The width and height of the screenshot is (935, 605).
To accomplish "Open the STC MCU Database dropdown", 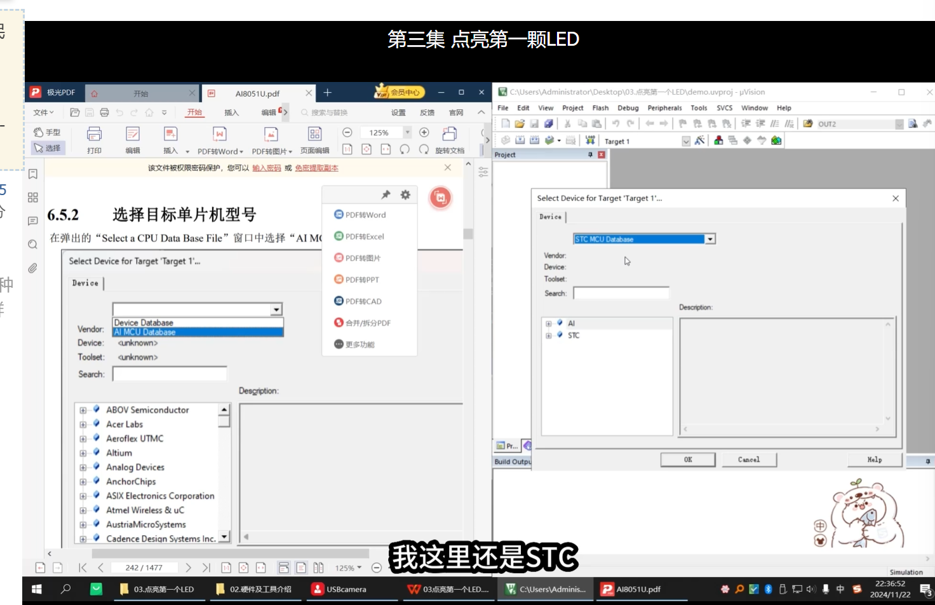I will pos(710,238).
